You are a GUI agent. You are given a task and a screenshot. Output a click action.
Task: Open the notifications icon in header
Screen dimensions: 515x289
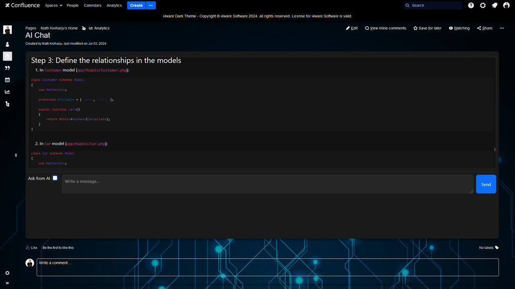pyautogui.click(x=494, y=5)
